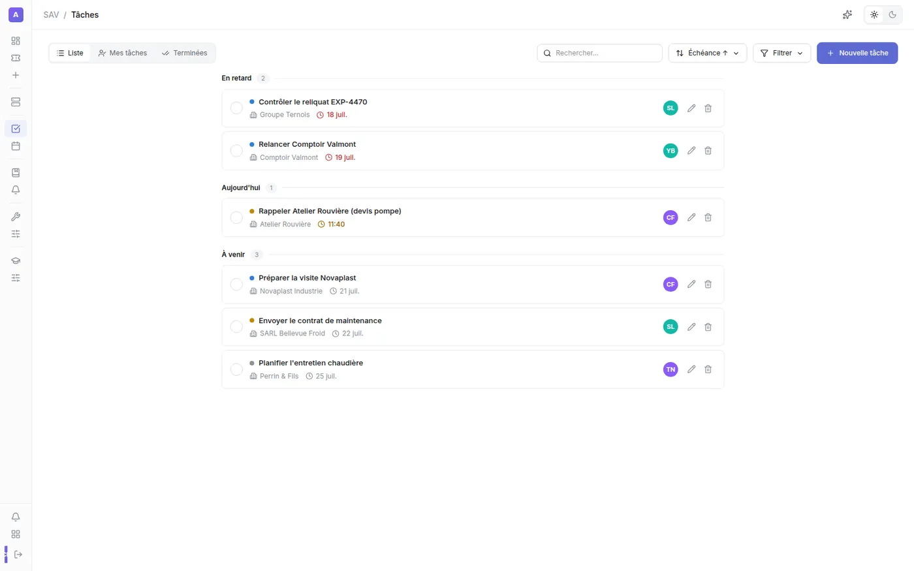Switch to dark mode
The image size is (914, 571).
(892, 14)
